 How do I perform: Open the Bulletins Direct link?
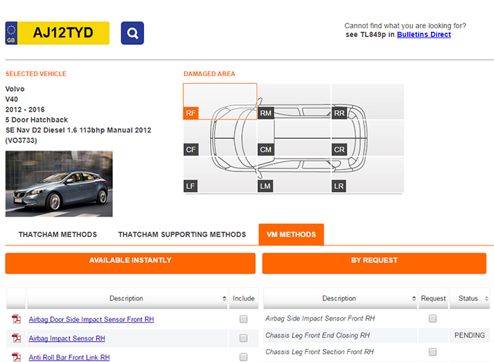(x=424, y=35)
